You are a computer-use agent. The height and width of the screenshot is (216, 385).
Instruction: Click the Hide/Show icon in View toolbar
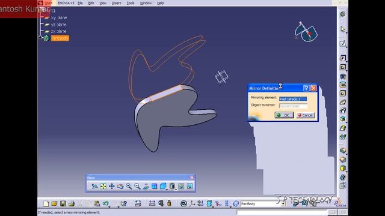tap(181, 187)
